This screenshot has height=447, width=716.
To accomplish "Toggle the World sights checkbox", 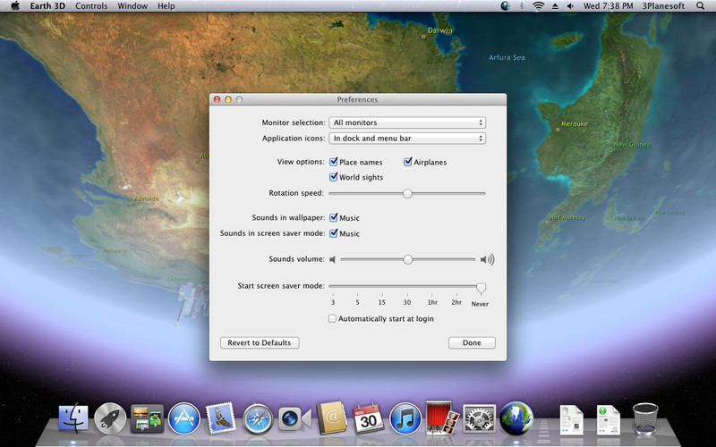I will coord(334,177).
